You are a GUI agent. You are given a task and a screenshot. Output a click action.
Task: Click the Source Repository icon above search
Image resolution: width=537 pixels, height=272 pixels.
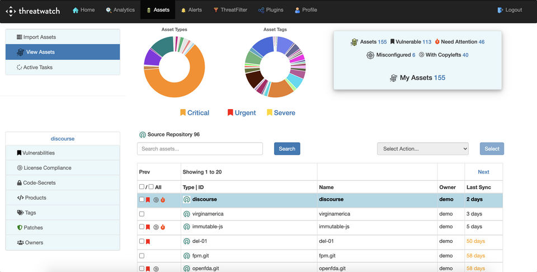click(143, 135)
